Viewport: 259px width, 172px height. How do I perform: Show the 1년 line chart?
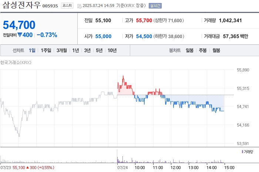[75, 50]
